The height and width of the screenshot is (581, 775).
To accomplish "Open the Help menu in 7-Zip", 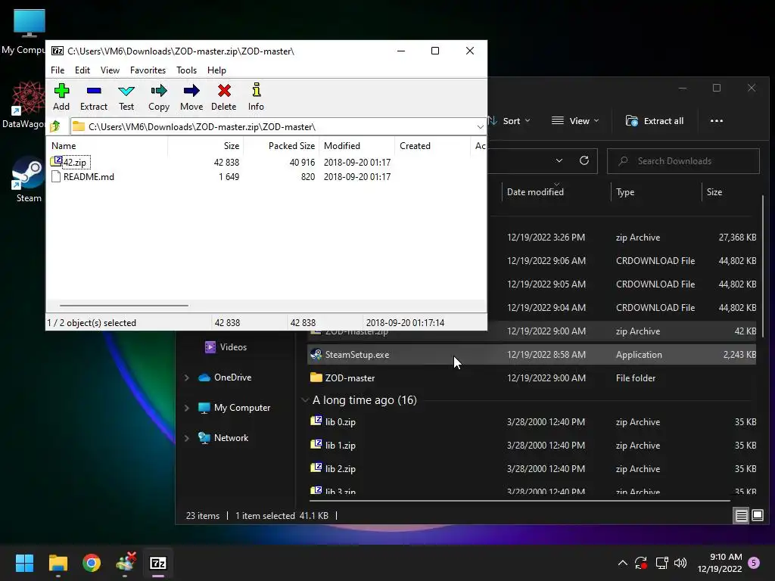I will (x=216, y=70).
